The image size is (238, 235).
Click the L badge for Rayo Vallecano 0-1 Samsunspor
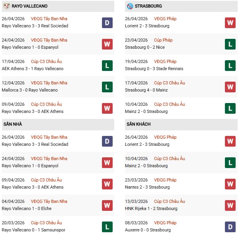click(x=107, y=226)
